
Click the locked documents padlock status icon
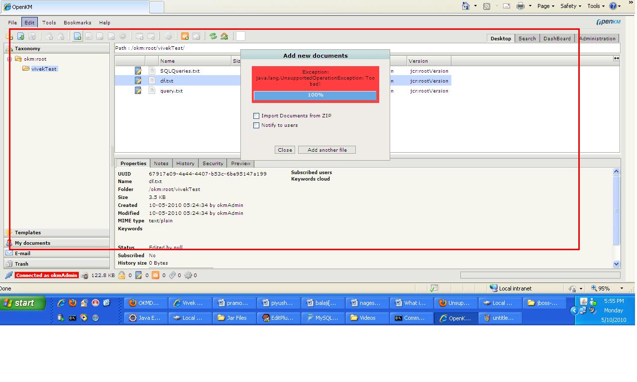(x=121, y=275)
